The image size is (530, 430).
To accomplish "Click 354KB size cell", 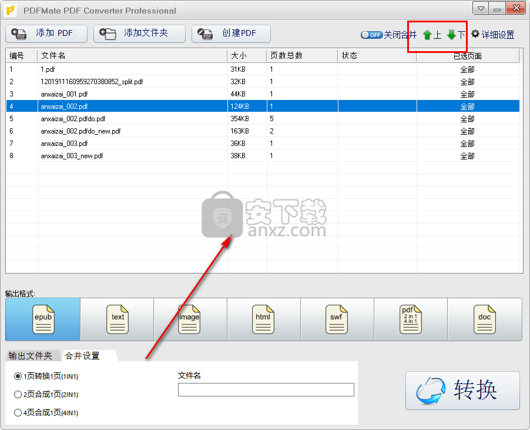I will coord(247,118).
